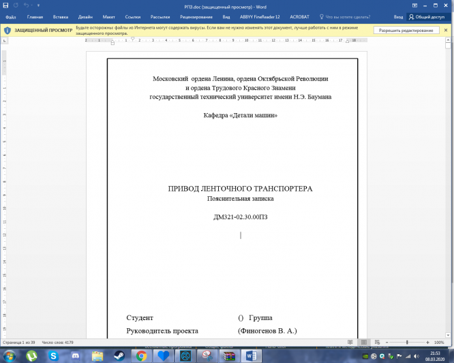Open Discord from the taskbar
This screenshot has height=363, width=454.
tap(75, 356)
